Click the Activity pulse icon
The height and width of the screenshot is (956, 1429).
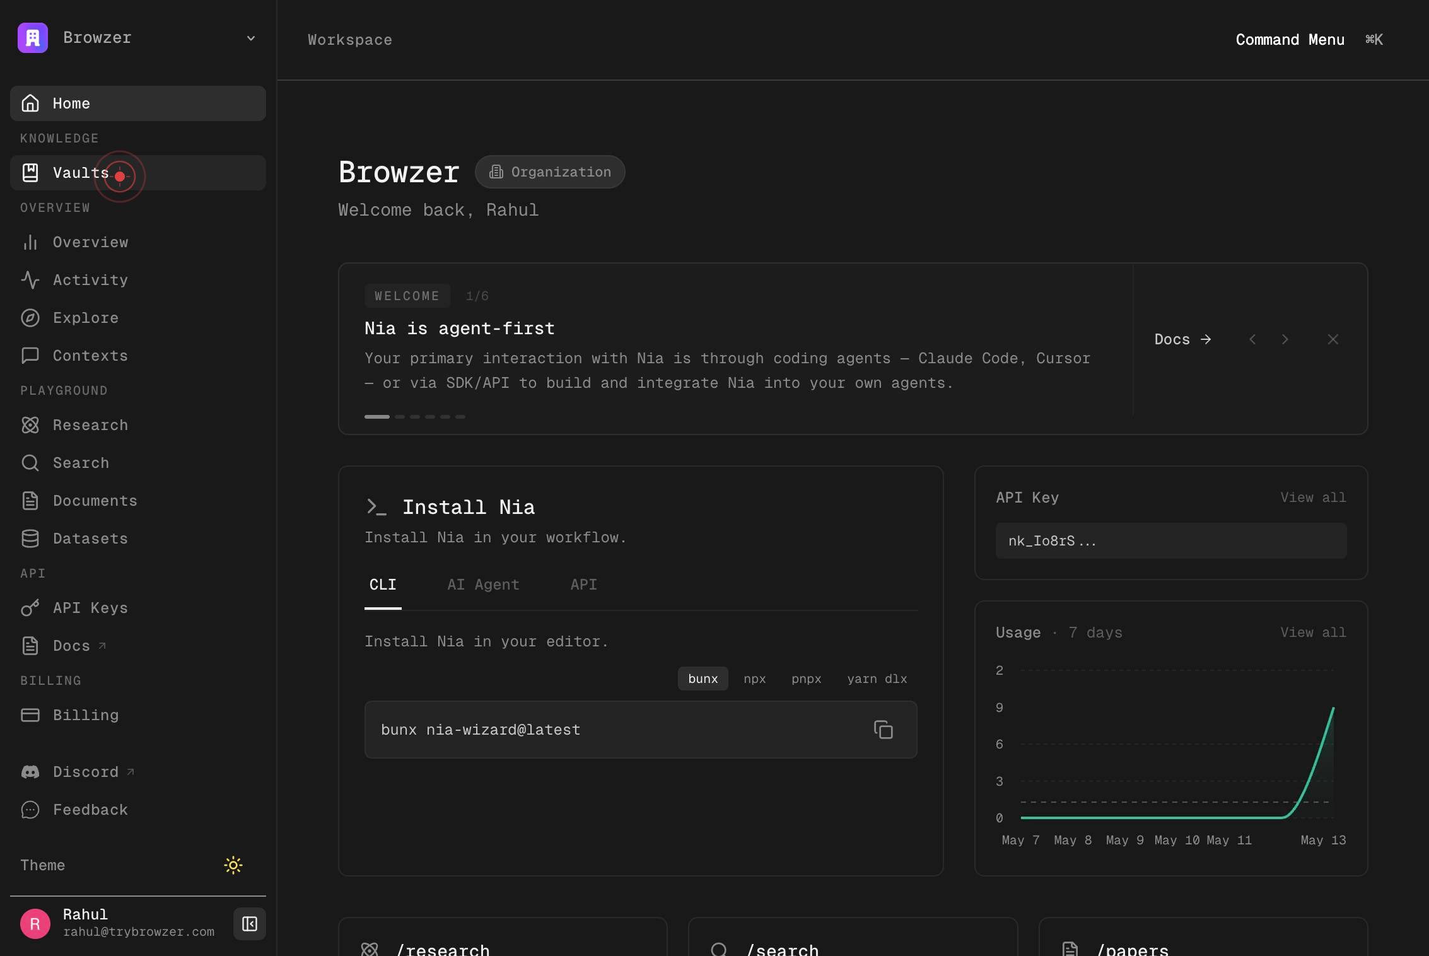click(x=30, y=280)
